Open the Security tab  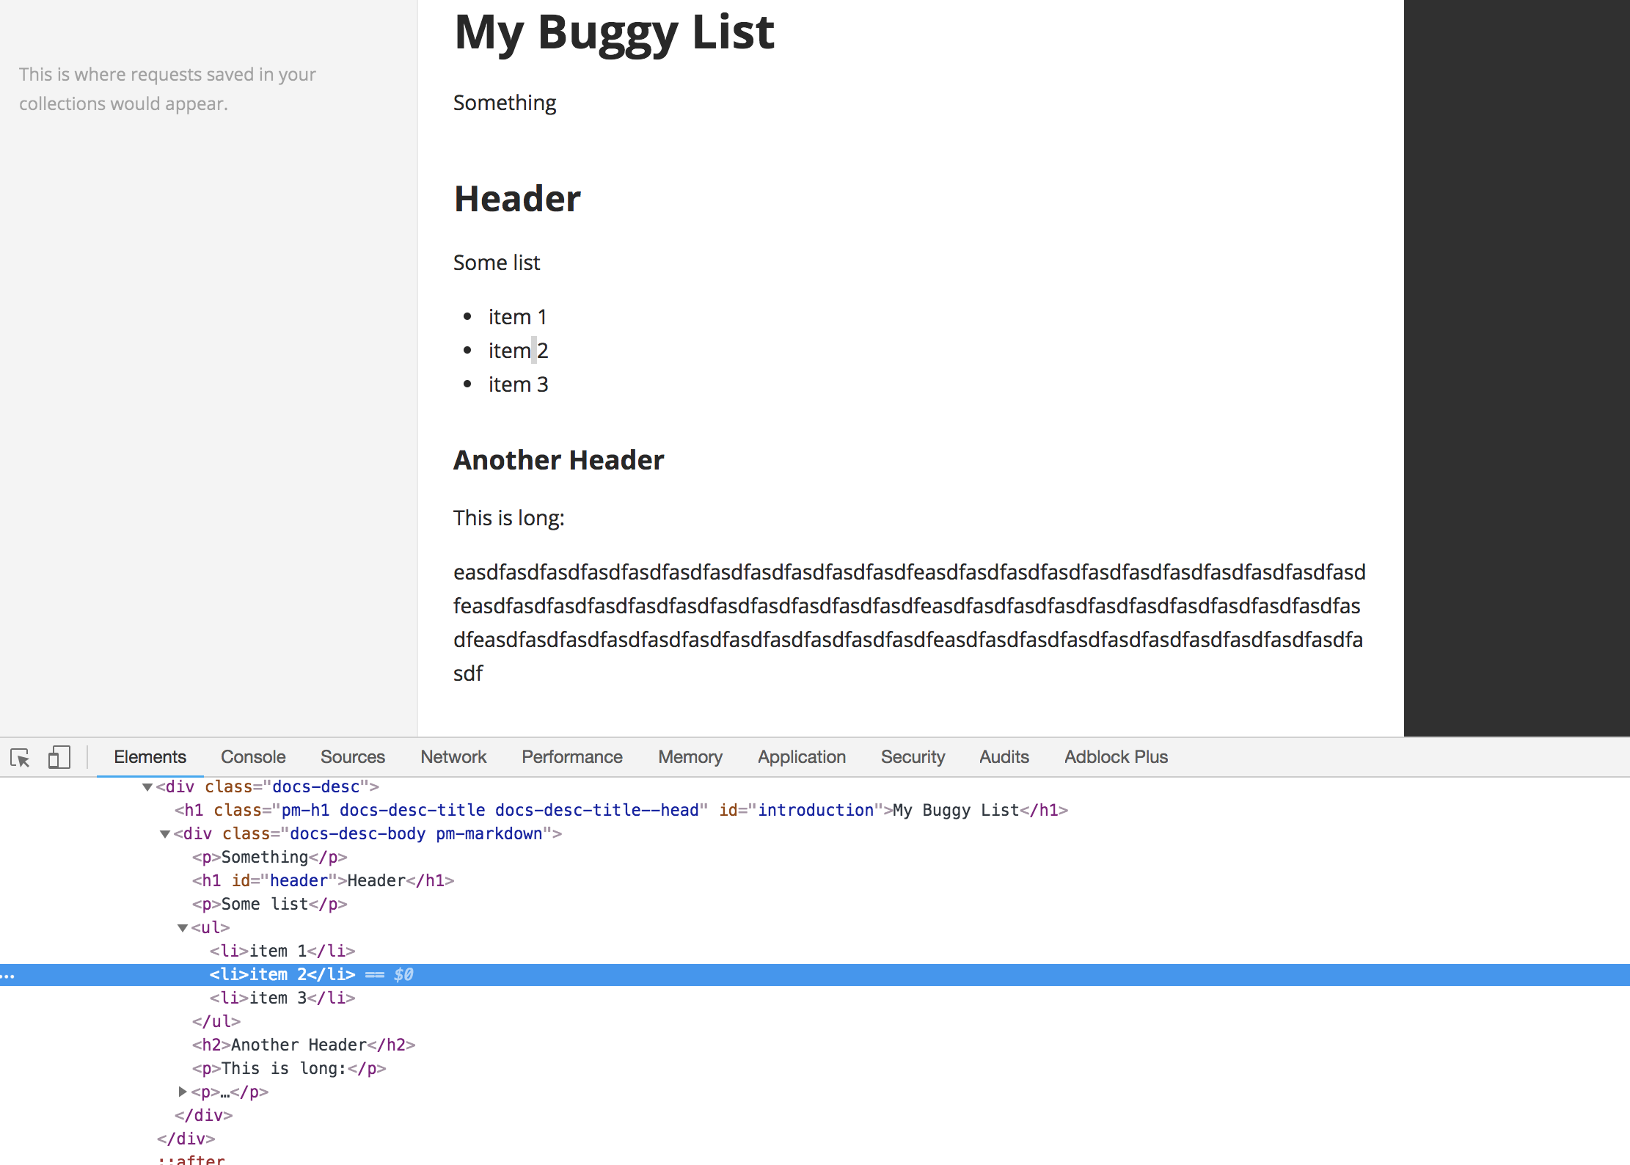[x=913, y=757]
